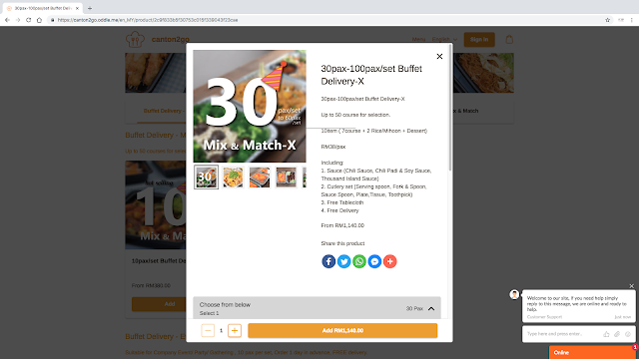Select the fourth product thumbnail
The width and height of the screenshot is (639, 359).
pos(286,178)
